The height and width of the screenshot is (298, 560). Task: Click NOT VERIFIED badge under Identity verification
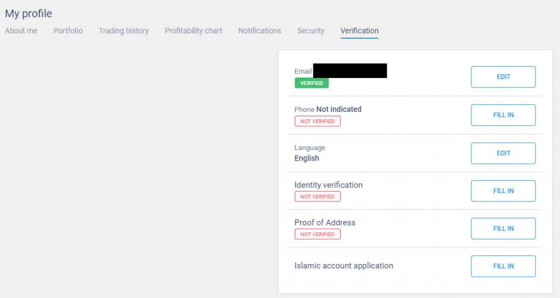coord(317,196)
